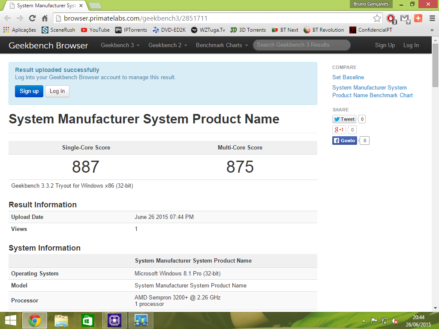Show hidden system tray icons
Viewport: 439px width, 329px height.
click(x=364, y=321)
